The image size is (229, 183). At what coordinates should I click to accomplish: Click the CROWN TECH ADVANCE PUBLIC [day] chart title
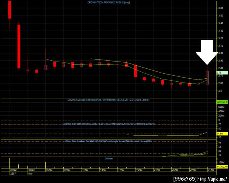[x=108, y=3]
